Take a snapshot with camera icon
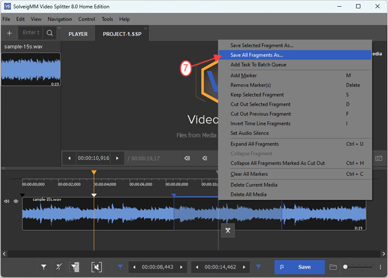Screen dimensions: 388x278 pos(378,158)
